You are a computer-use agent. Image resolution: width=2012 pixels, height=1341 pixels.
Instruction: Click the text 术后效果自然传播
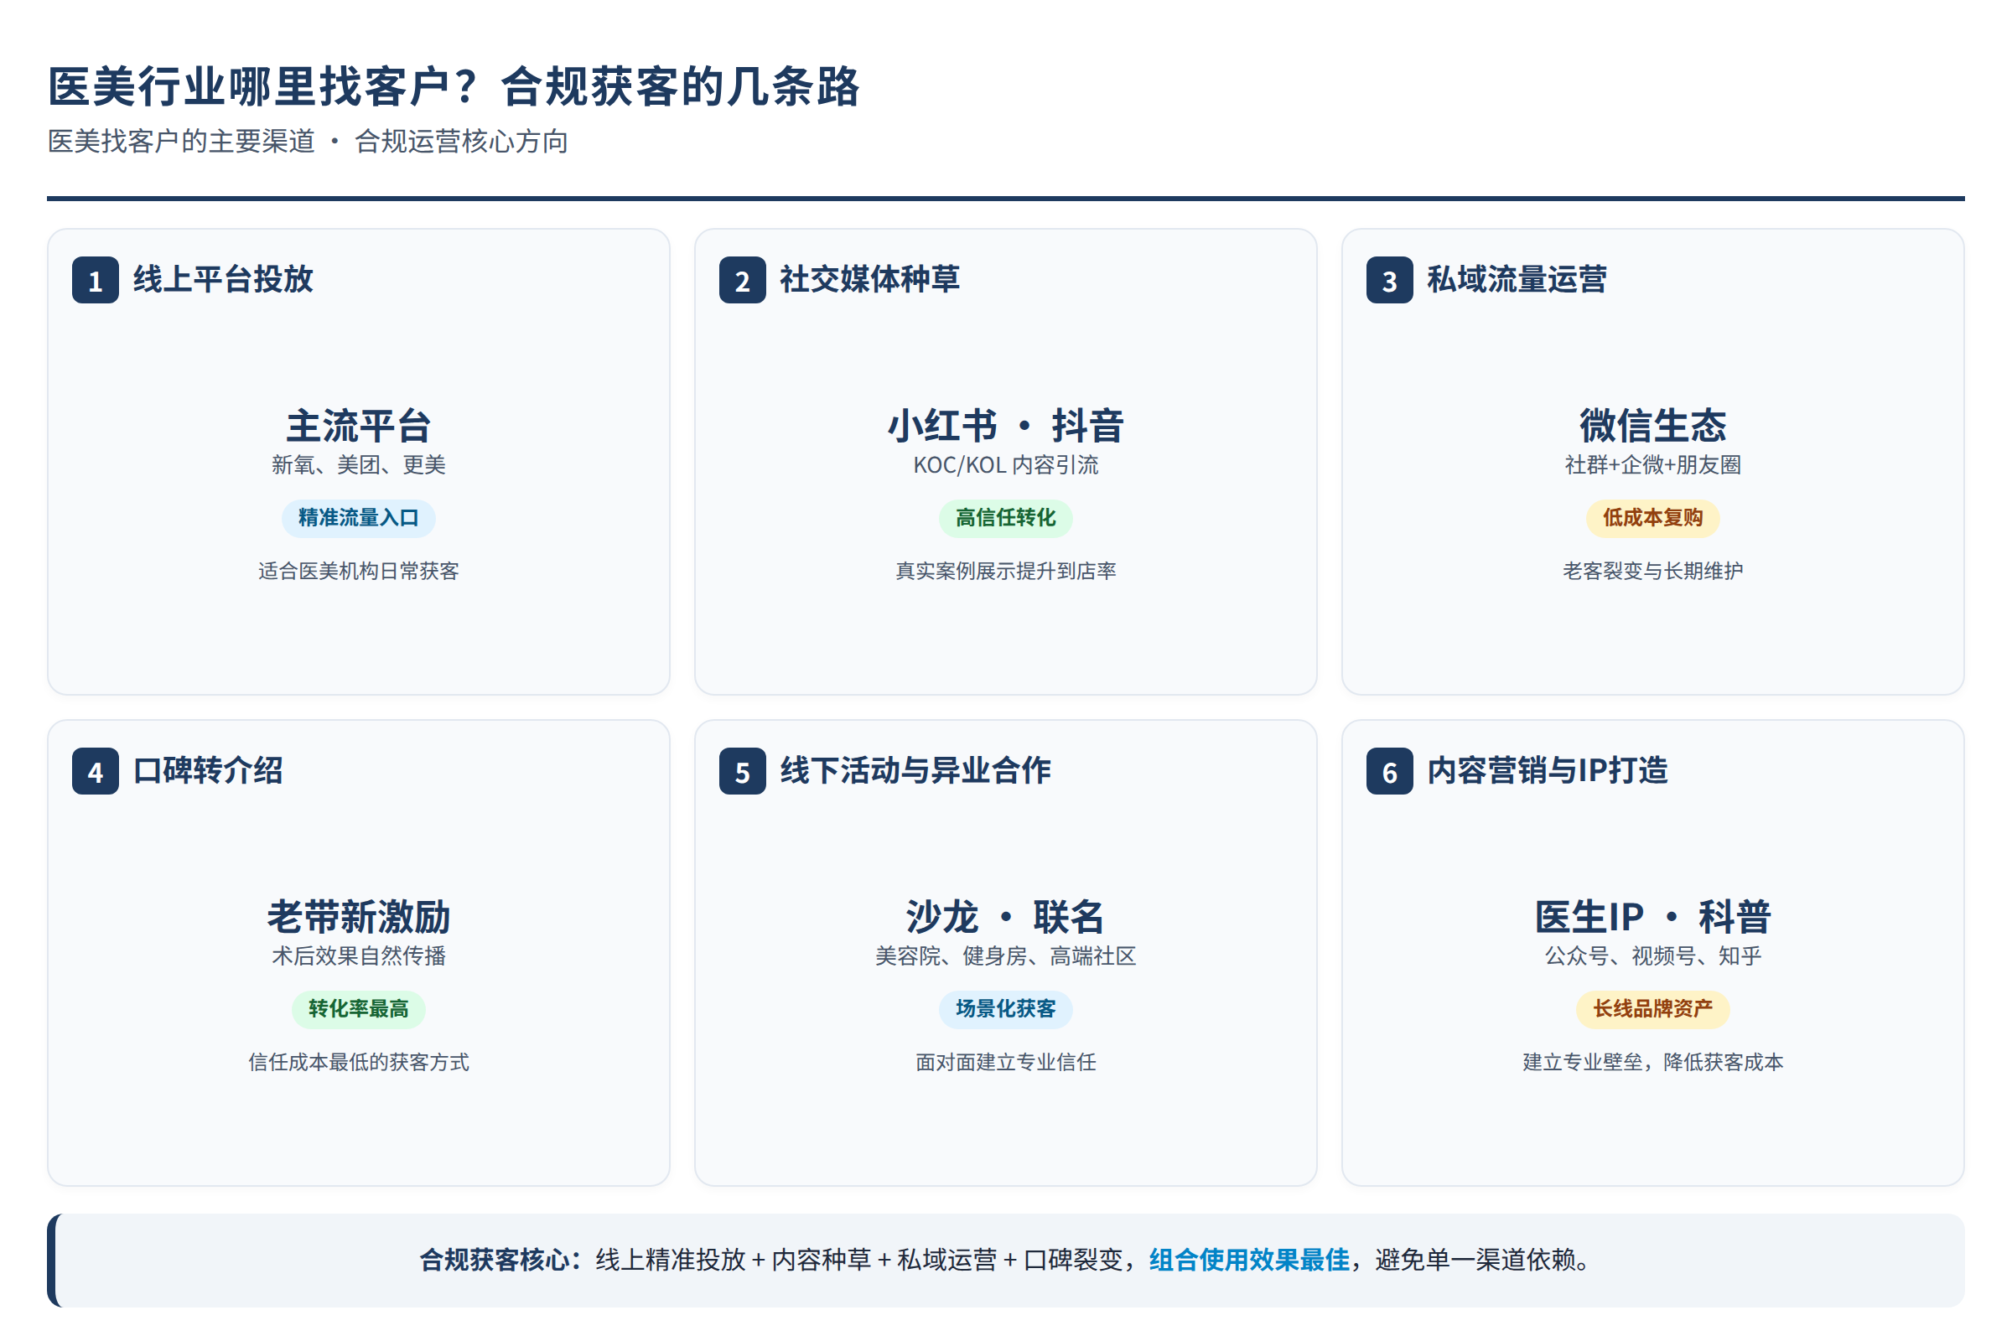[x=359, y=956]
